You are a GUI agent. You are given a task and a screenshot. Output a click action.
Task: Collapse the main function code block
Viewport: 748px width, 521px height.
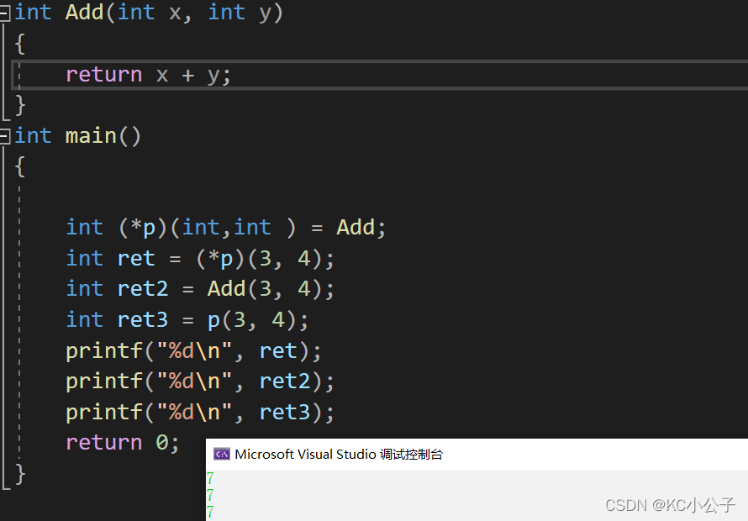4,137
